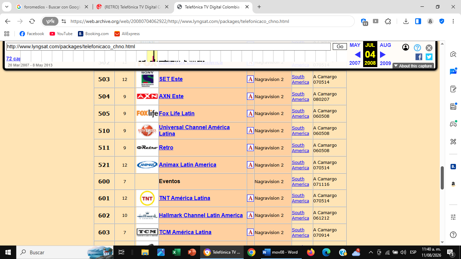Open the AliExpress bookmark

pyautogui.click(x=127, y=34)
